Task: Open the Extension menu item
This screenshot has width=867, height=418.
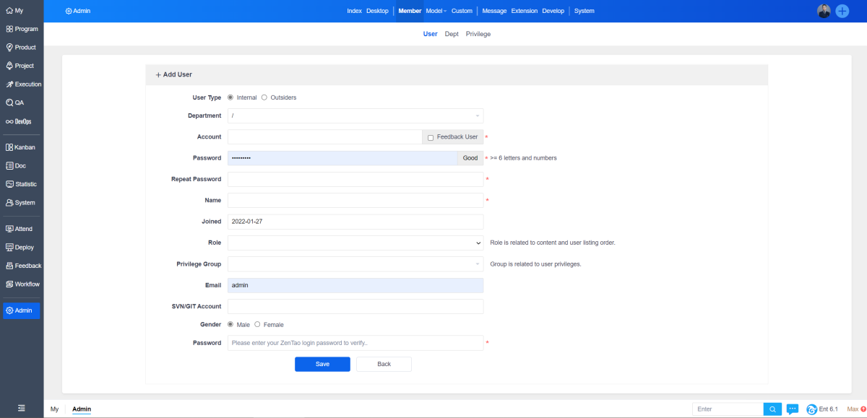Action: coord(524,11)
